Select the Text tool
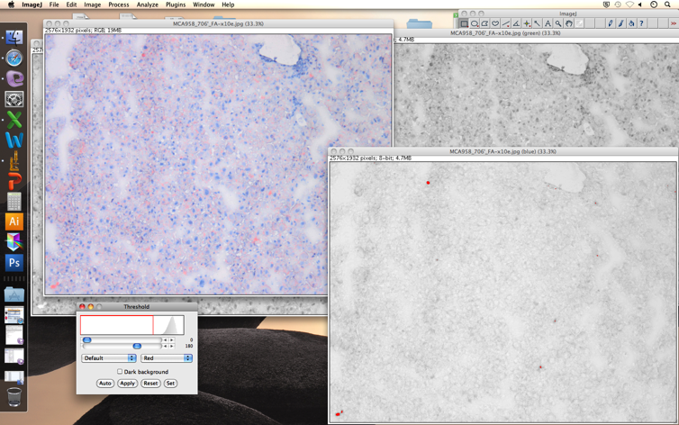 tap(548, 23)
